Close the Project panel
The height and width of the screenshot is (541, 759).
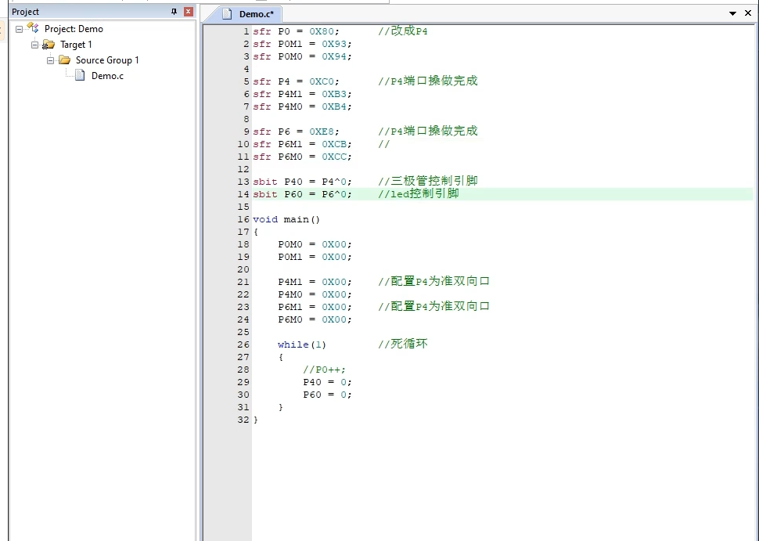click(188, 12)
